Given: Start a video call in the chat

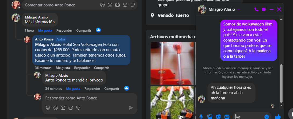Looking at the screenshot, I should [x=264, y=9].
